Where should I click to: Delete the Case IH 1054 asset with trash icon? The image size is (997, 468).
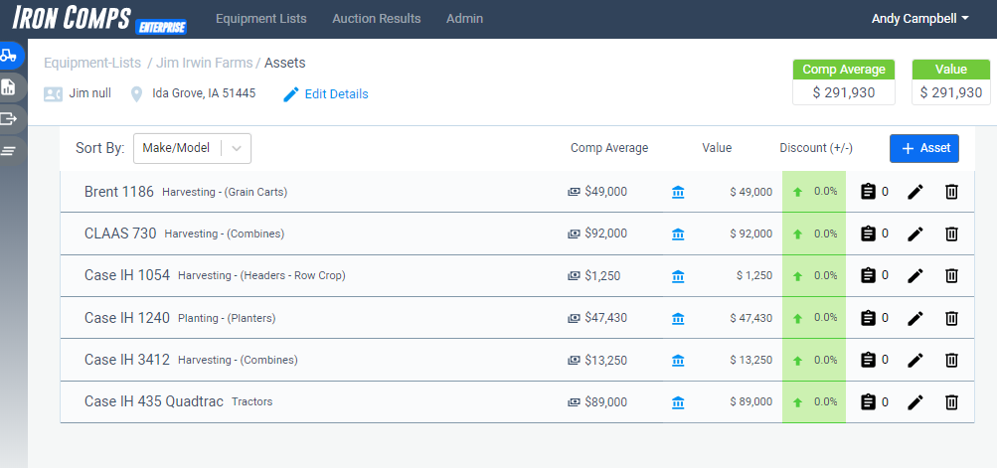(951, 275)
